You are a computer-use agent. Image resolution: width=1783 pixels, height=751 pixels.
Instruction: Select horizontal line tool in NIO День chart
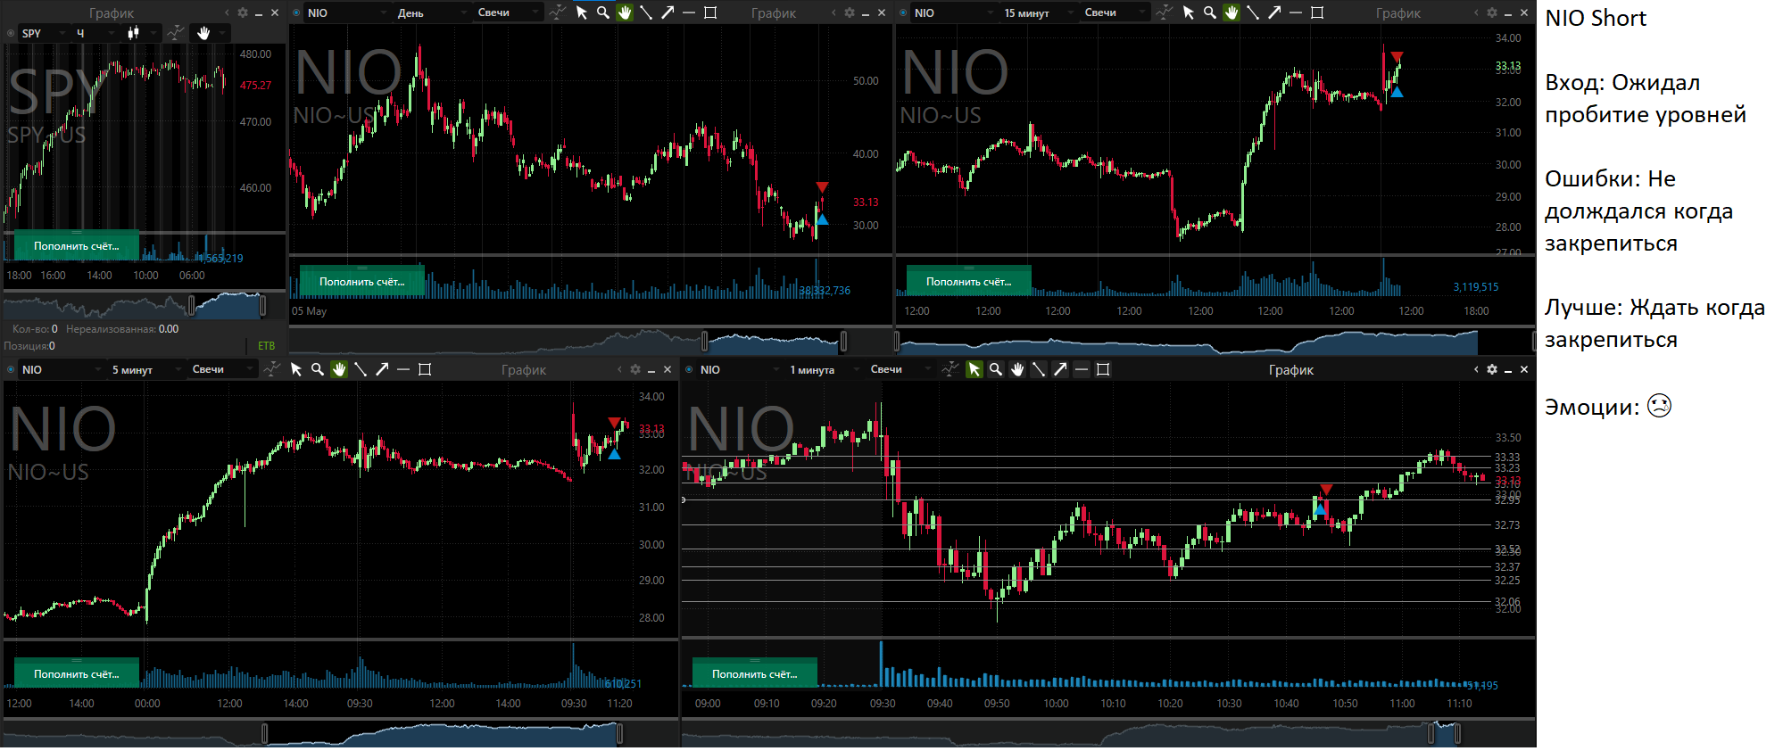coord(689,12)
